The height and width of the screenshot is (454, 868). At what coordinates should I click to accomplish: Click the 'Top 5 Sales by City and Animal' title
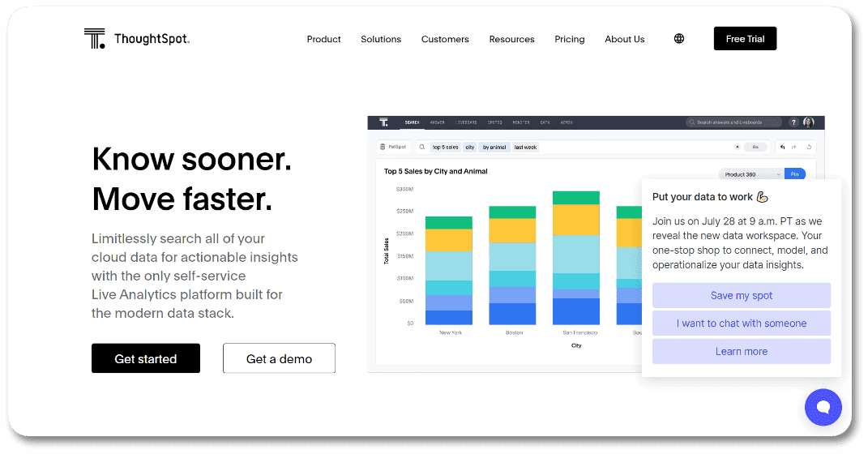tap(436, 172)
